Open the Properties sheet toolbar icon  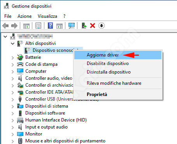click(39, 26)
